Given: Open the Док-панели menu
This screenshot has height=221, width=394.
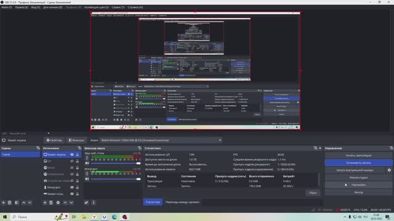Looking at the screenshot, I should (52, 7).
